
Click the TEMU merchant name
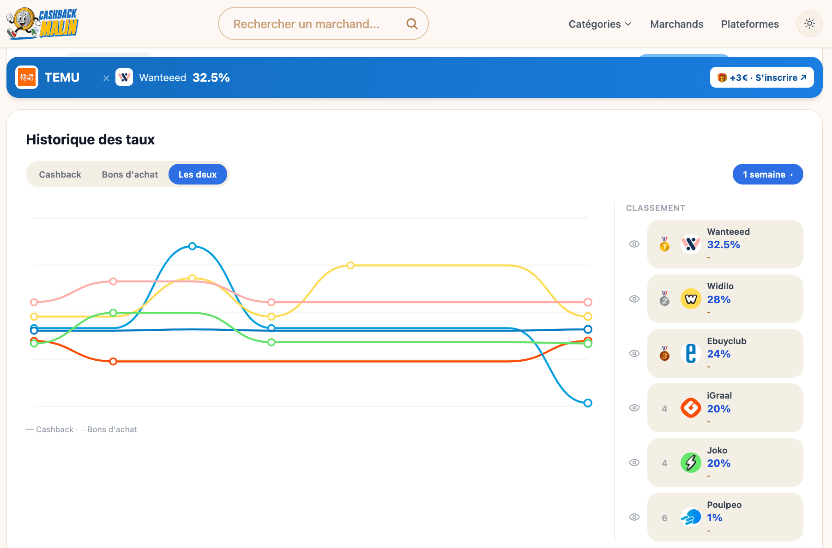click(62, 77)
